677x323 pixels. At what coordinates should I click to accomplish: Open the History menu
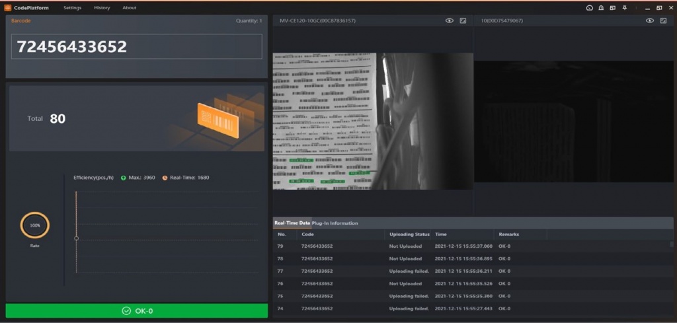click(102, 8)
